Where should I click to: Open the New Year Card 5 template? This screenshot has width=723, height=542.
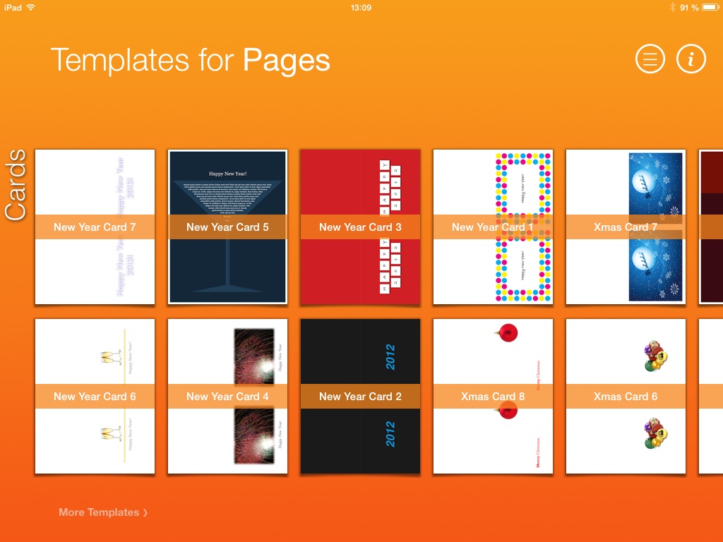coord(227,227)
